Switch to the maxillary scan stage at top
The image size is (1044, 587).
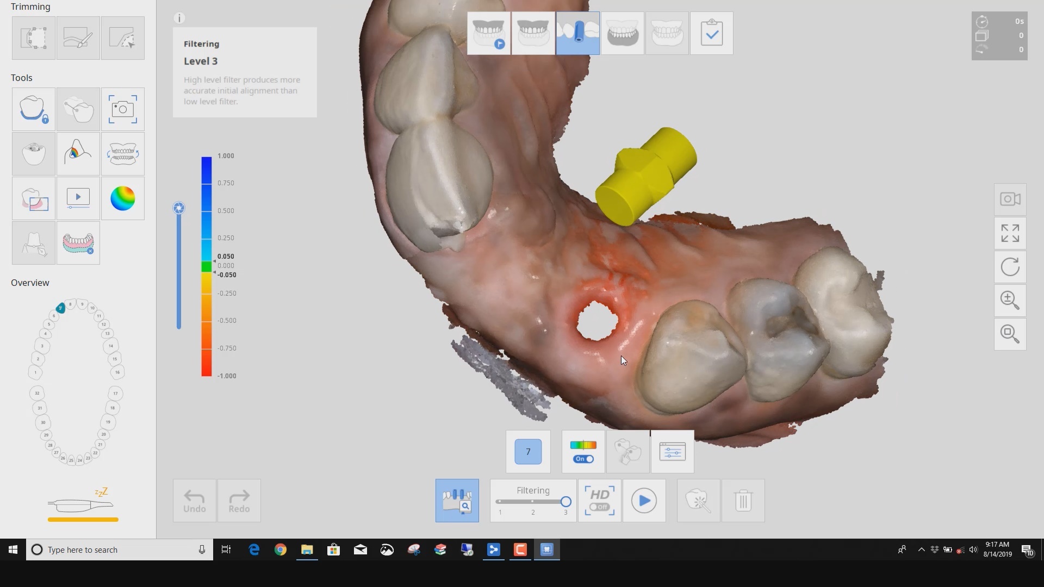click(532, 33)
